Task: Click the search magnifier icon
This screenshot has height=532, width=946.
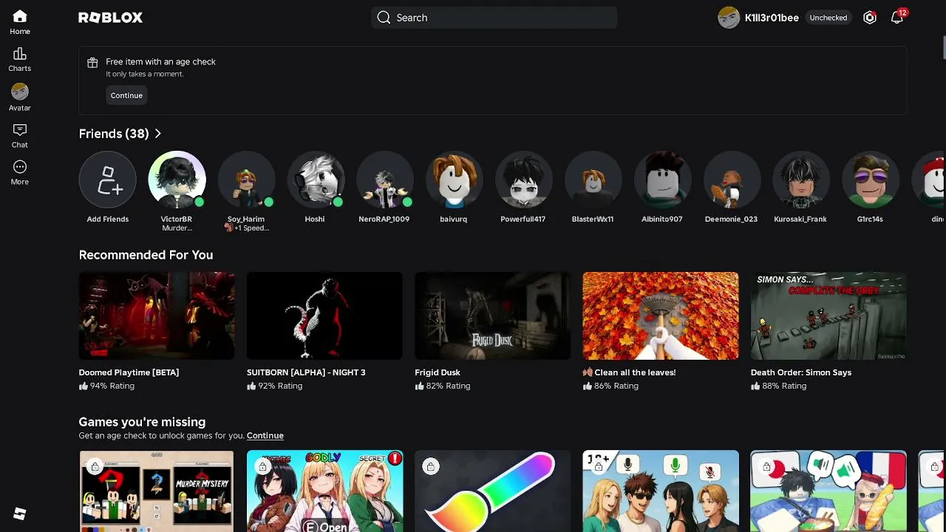Action: click(384, 18)
